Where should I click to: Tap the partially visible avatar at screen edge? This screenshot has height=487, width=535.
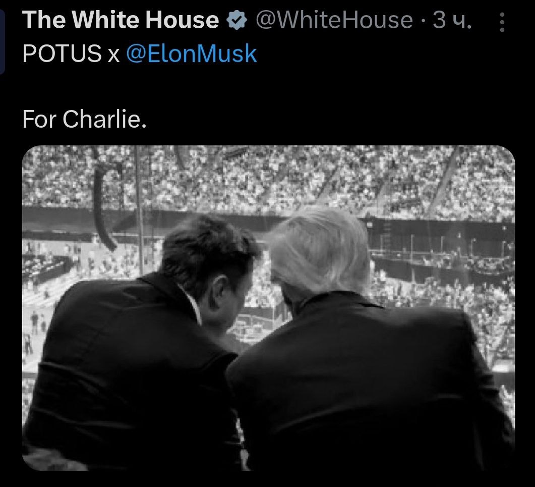pos(2,42)
